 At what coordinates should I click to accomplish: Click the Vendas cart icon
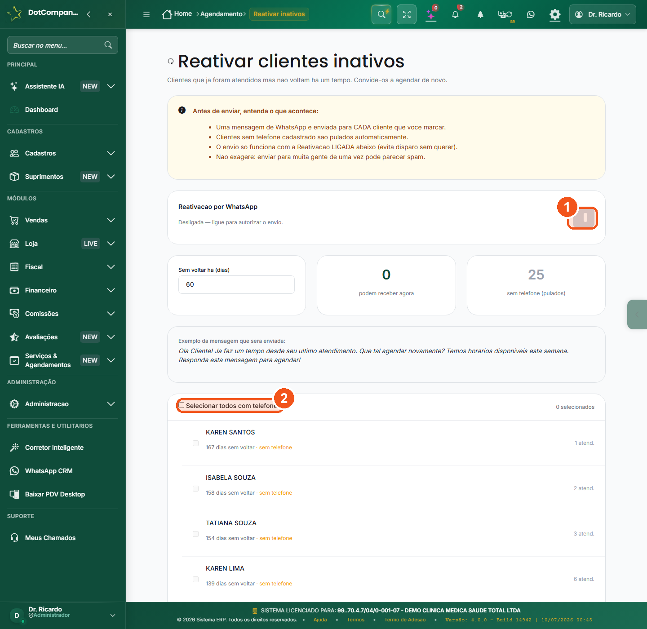point(14,220)
